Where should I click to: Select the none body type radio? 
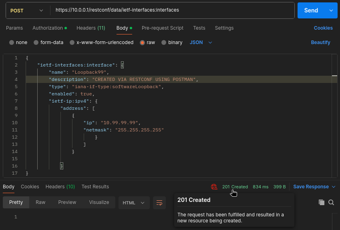tap(12, 42)
